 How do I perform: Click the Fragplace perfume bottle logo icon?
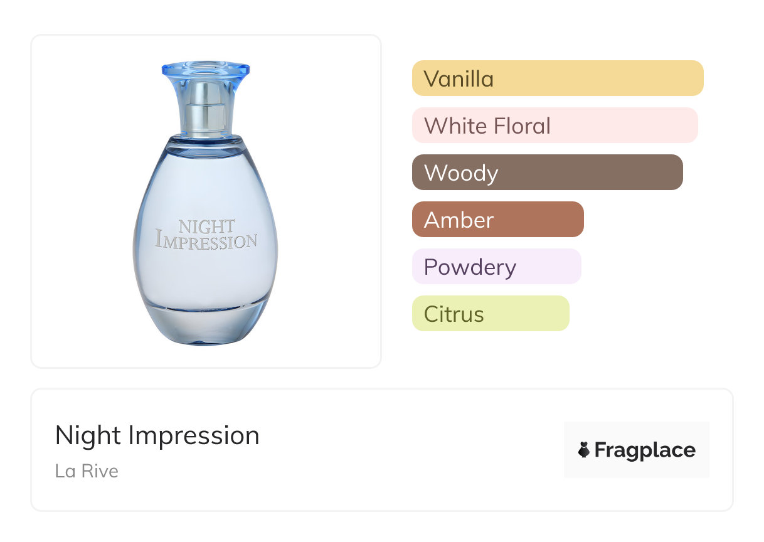(x=584, y=450)
